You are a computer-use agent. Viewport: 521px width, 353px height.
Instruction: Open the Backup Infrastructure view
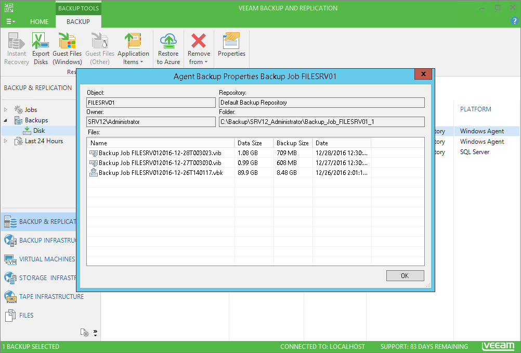click(39, 240)
